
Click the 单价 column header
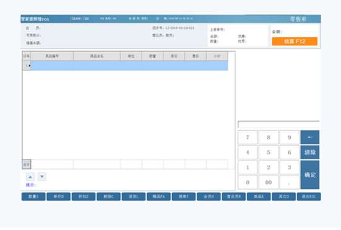174,56
